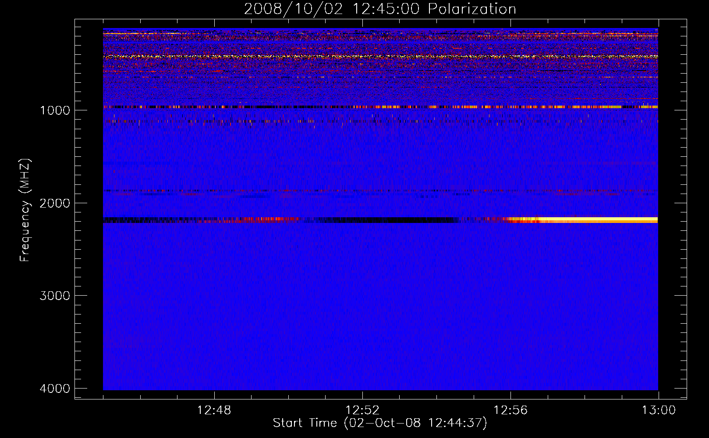
Task: Click the '12:56' time axis label
Action: (x=510, y=410)
